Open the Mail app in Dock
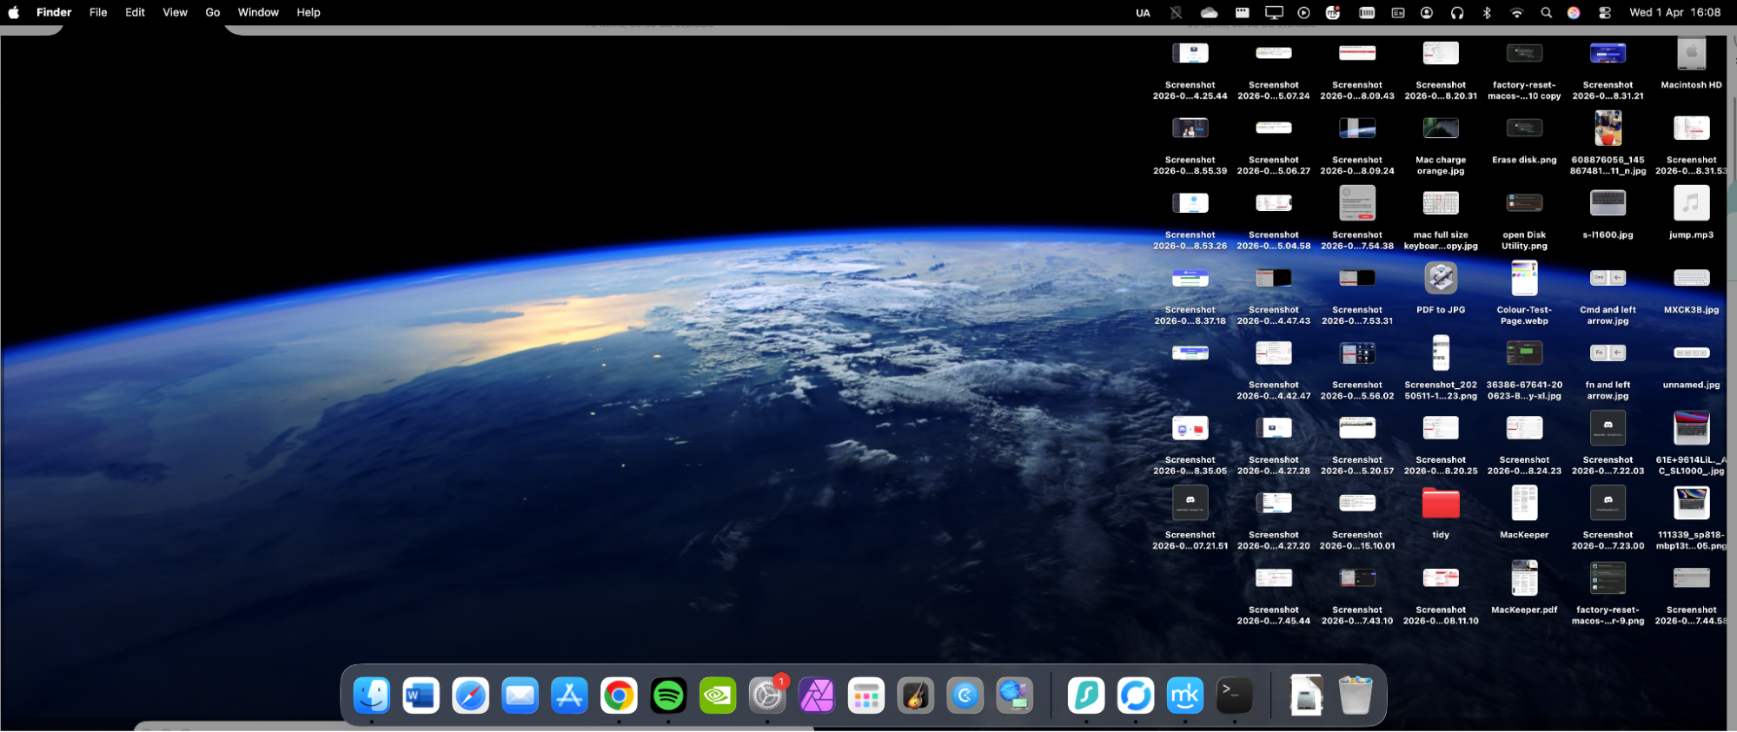Image resolution: width=1737 pixels, height=732 pixels. tap(520, 696)
